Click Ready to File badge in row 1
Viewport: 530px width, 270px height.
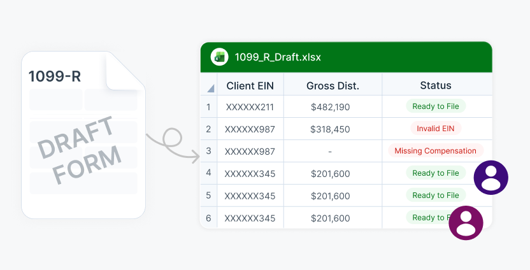(436, 106)
